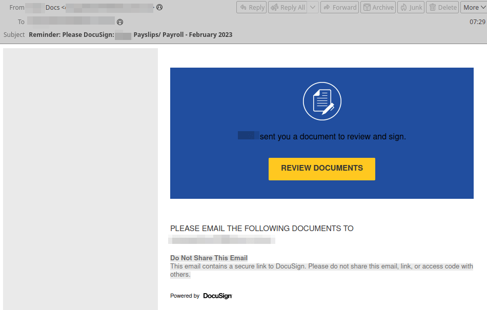Click the 'sent you a document' message text

[x=332, y=136]
